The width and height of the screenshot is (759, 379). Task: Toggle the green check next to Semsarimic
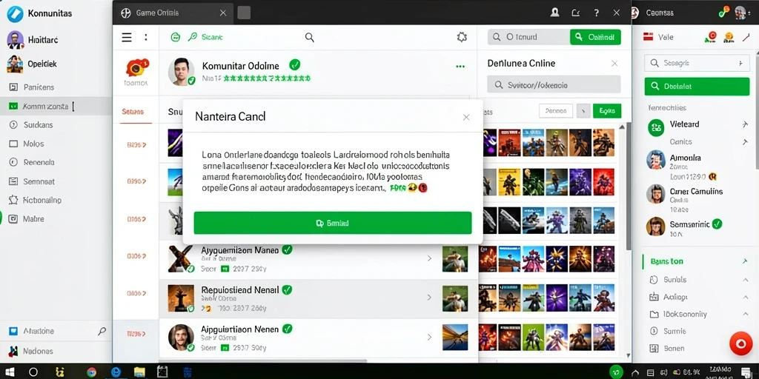coord(717,224)
